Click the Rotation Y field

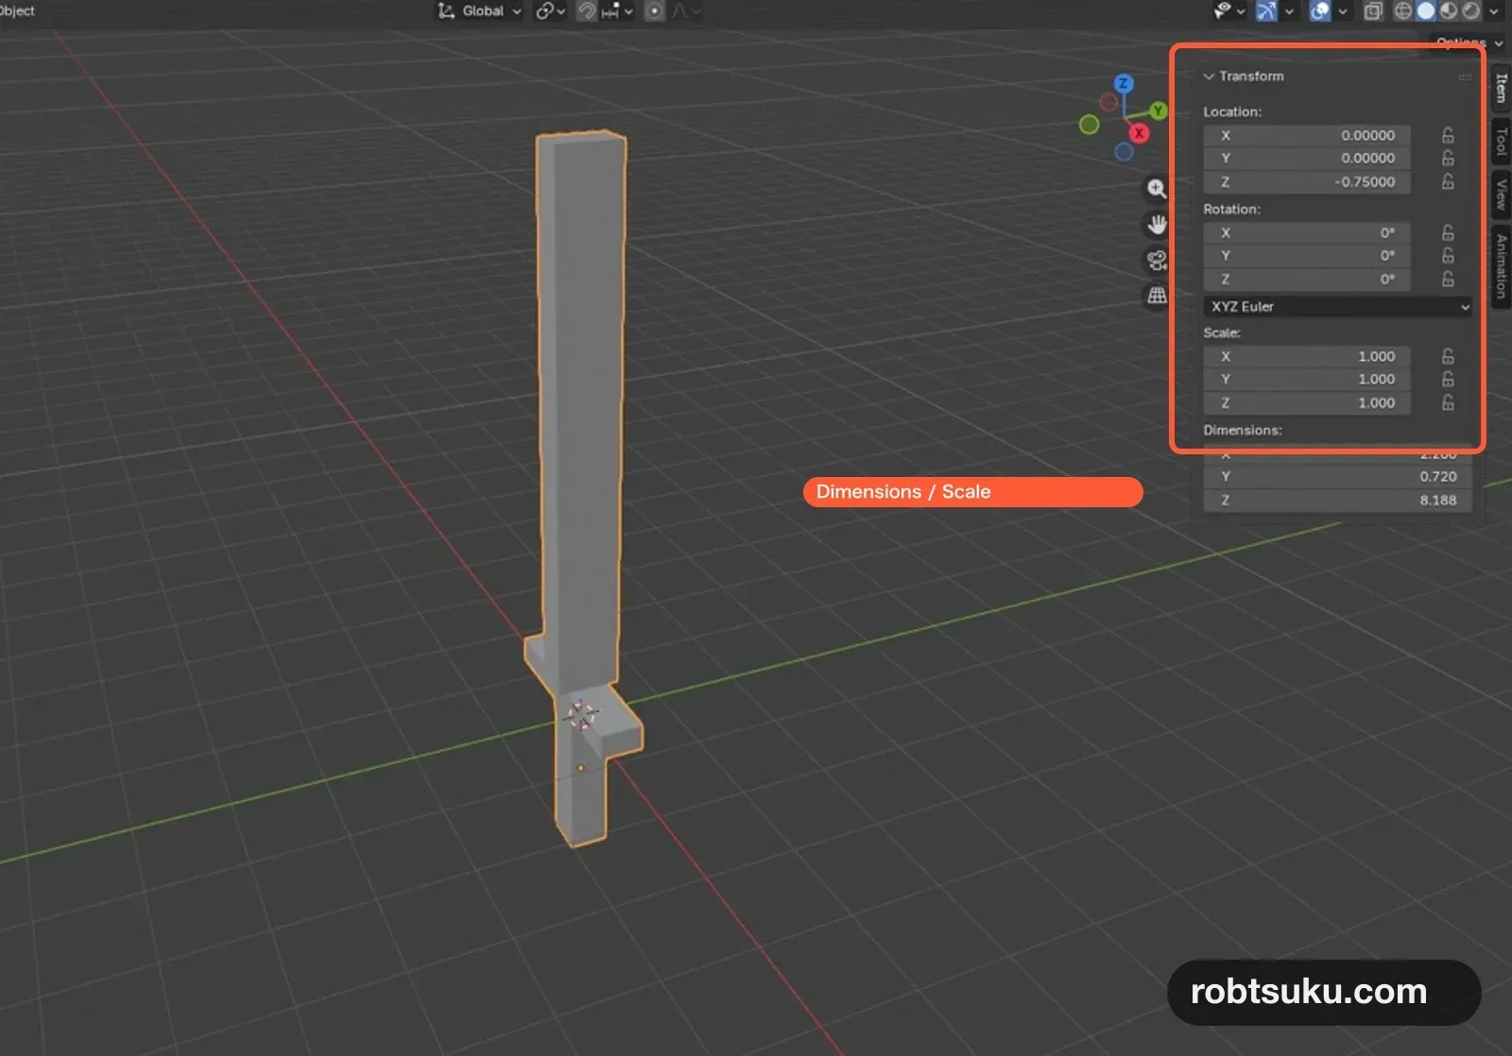coord(1307,256)
